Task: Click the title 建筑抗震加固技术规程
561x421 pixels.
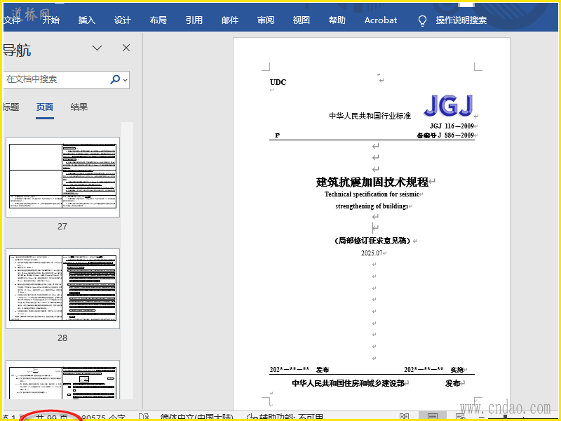Action: coord(372,182)
